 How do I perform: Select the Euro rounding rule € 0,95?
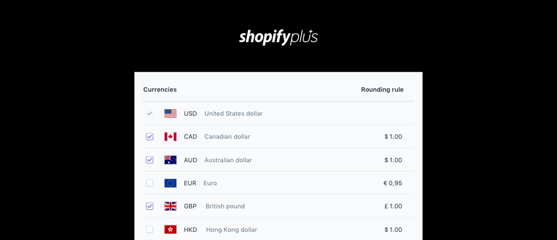coord(393,183)
